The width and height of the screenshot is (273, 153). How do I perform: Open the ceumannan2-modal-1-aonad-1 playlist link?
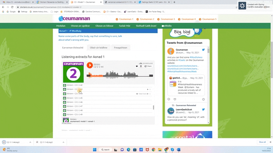pyautogui.click(x=82, y=121)
